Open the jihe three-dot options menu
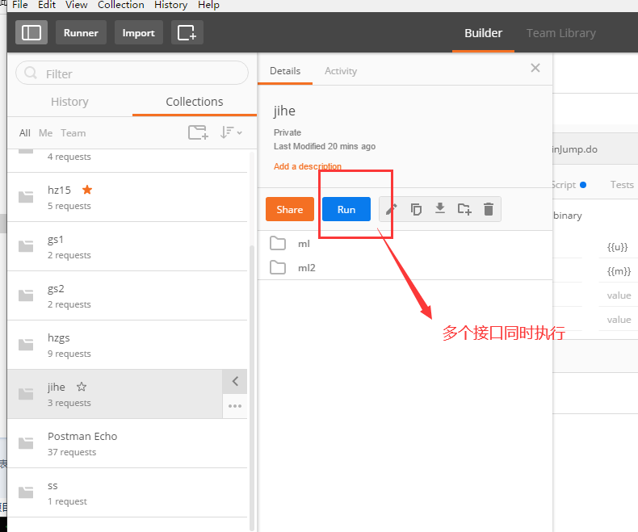 coord(235,406)
